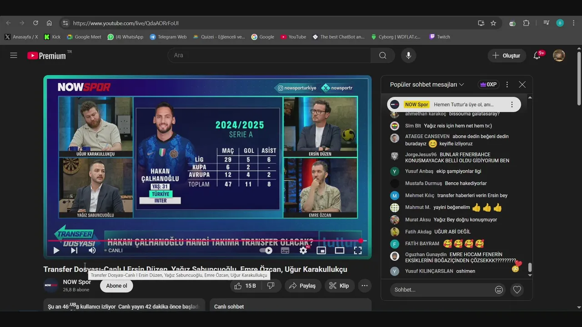Open more actions under the video

tap(364, 286)
